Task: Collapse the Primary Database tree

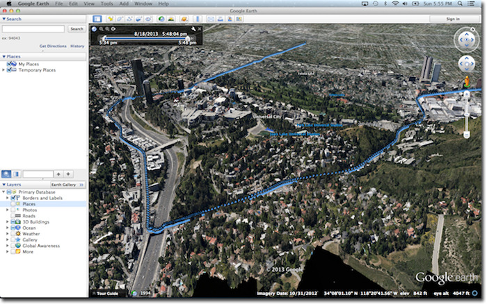Action: tap(3, 192)
